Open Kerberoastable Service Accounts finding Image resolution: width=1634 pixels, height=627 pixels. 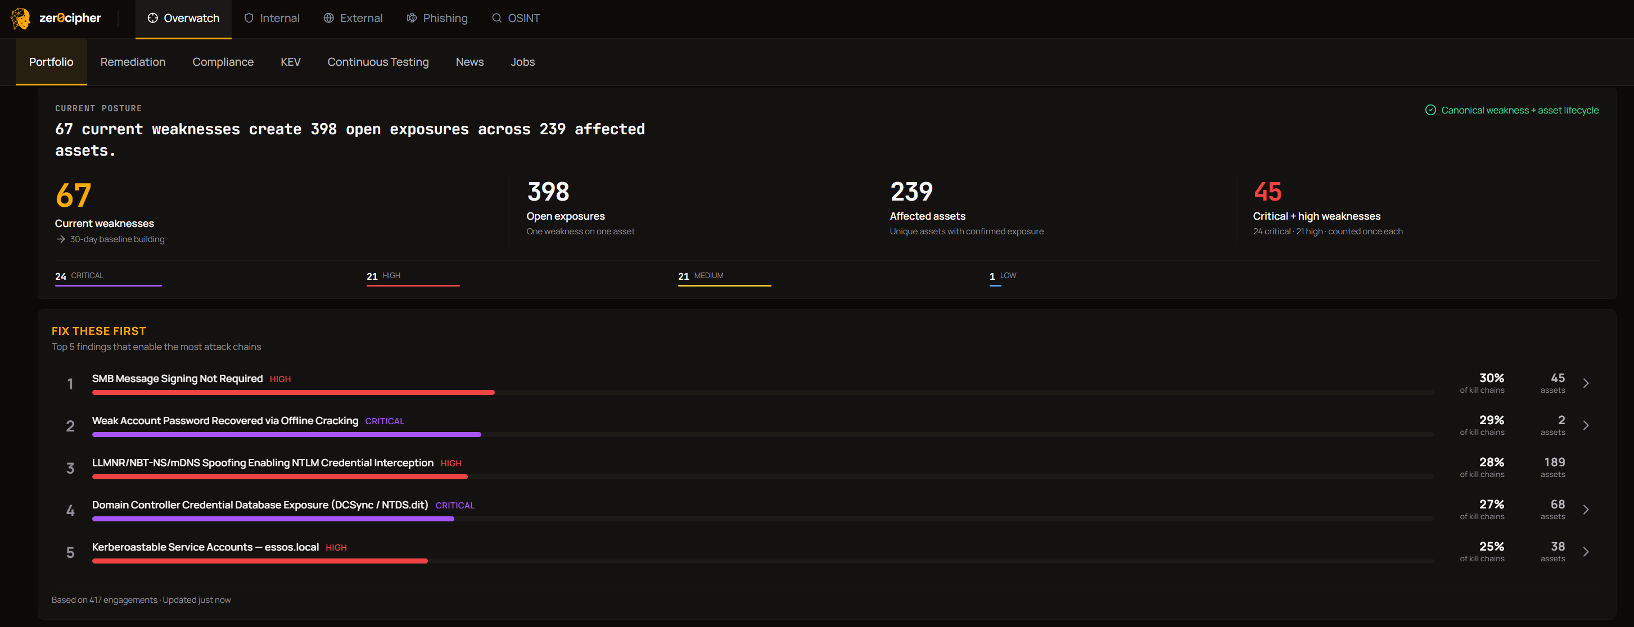pyautogui.click(x=206, y=547)
